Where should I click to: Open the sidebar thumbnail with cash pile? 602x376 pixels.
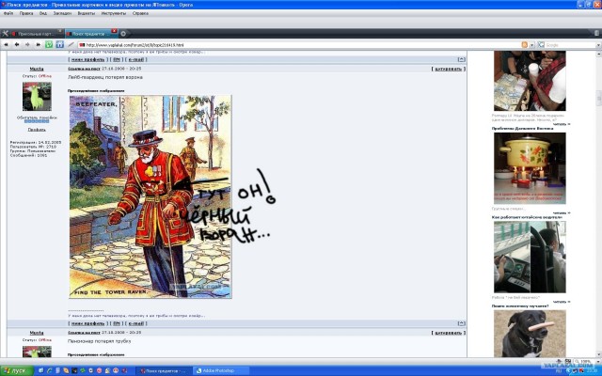pos(530,81)
